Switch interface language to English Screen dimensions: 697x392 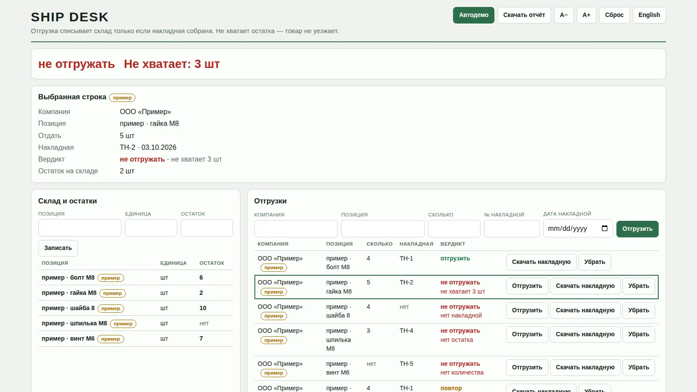tap(649, 15)
